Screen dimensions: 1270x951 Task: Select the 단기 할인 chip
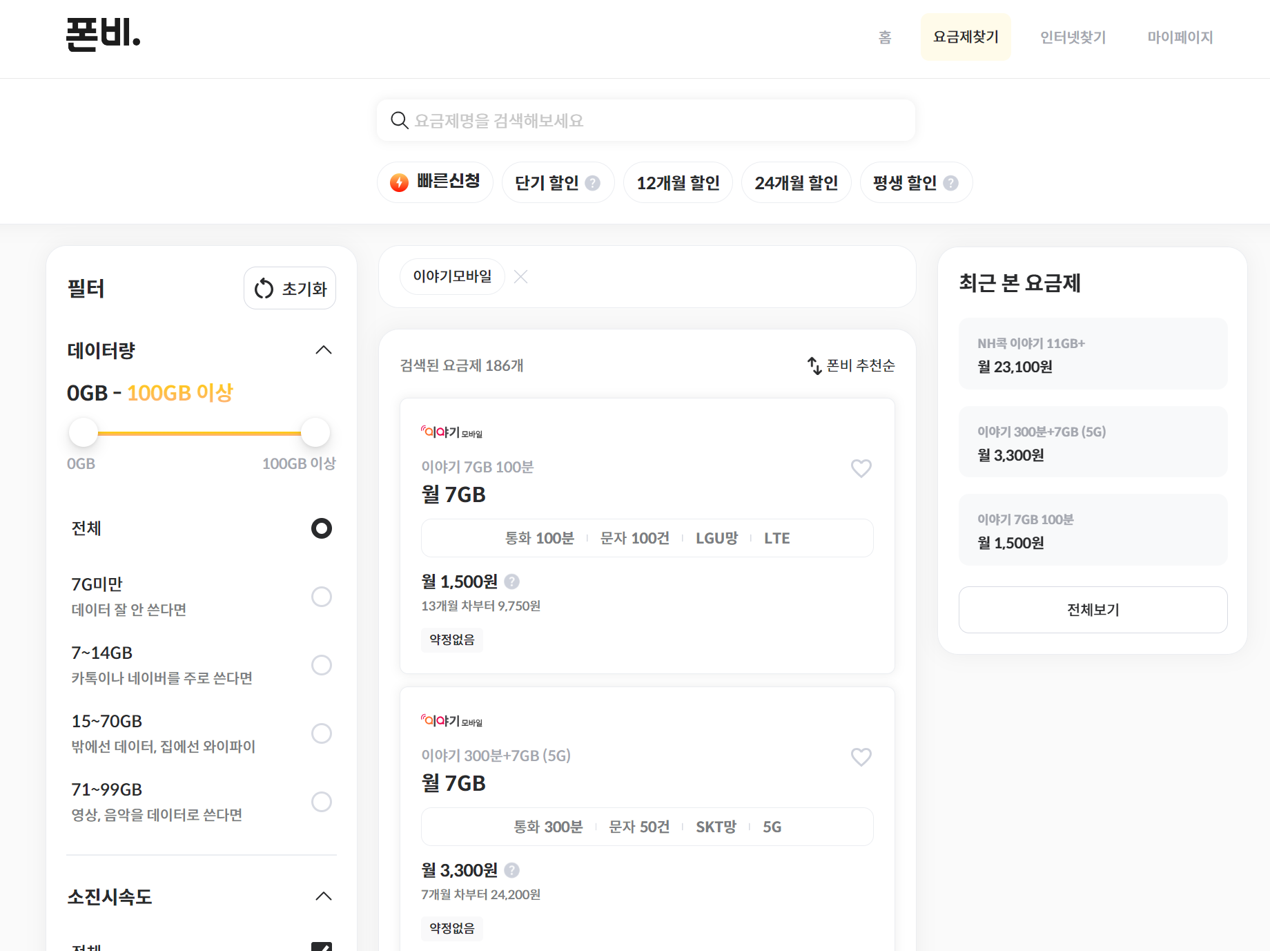point(558,182)
